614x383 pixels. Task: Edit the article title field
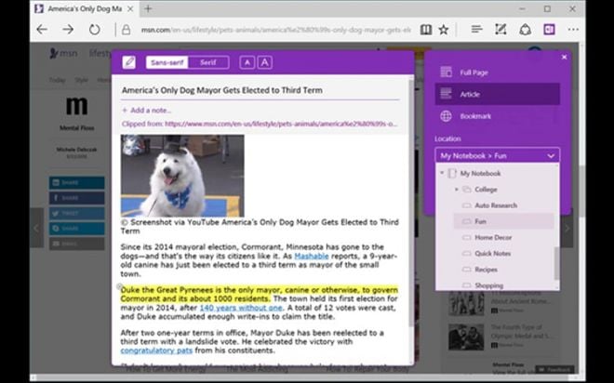coord(260,90)
